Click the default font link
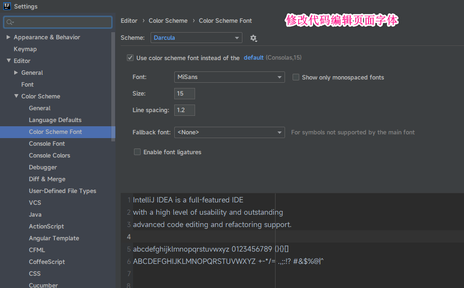 [254, 57]
